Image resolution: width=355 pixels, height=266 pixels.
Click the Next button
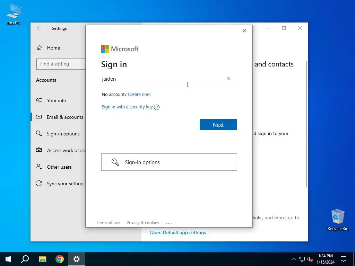pyautogui.click(x=218, y=125)
